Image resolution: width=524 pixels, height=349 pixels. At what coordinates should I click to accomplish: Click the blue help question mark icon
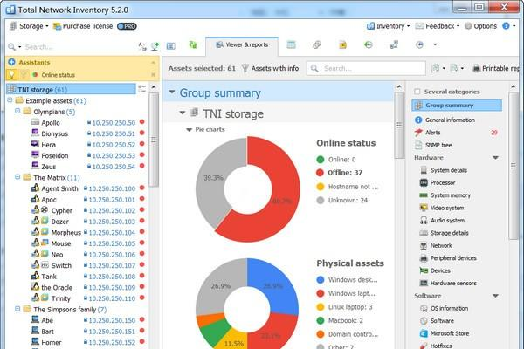[506, 26]
